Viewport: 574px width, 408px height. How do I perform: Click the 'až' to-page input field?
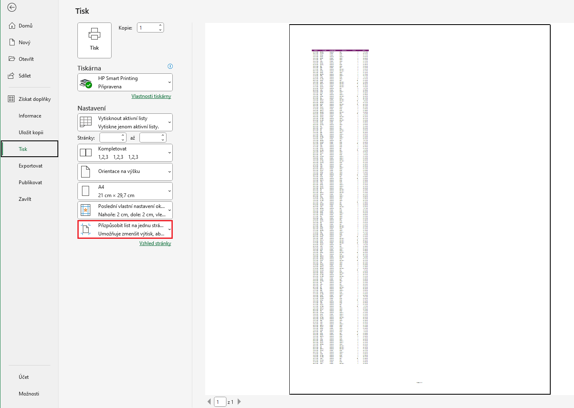[150, 138]
